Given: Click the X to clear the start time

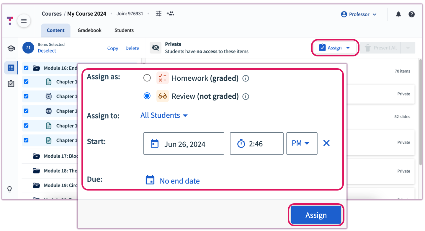Looking at the screenshot, I should [x=326, y=143].
